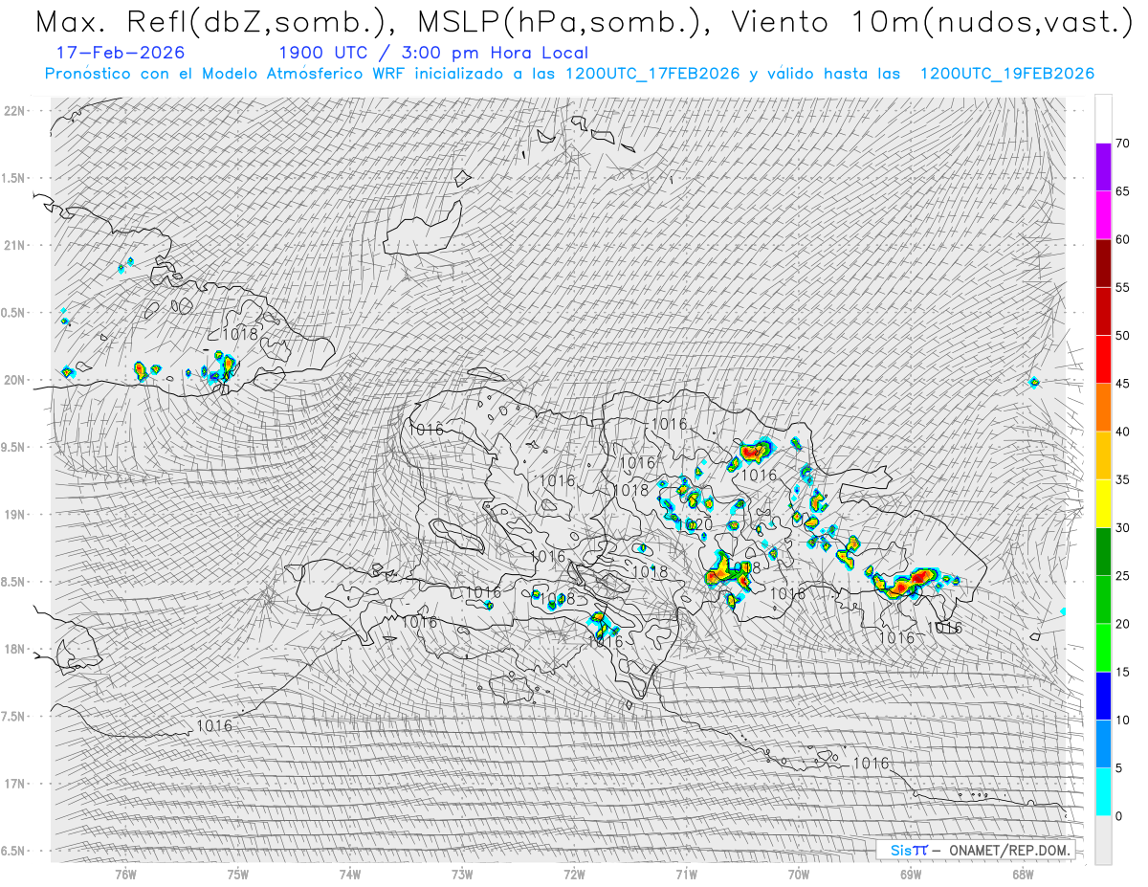
Task: Click the purple 65-70 dBZ colorbar segment
Action: [1103, 167]
